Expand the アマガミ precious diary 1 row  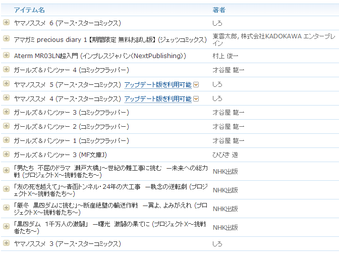[x=6, y=39]
